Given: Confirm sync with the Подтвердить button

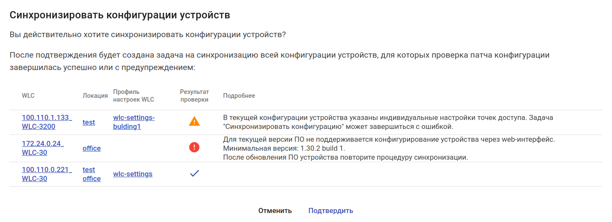Looking at the screenshot, I should coord(330,210).
